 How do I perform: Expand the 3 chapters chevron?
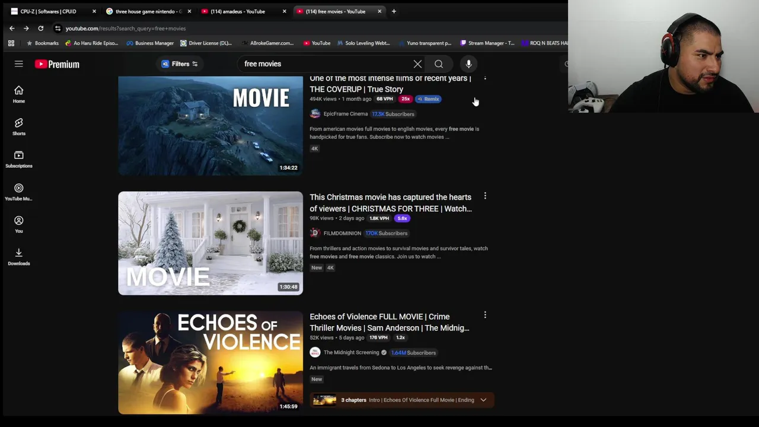tap(483, 400)
